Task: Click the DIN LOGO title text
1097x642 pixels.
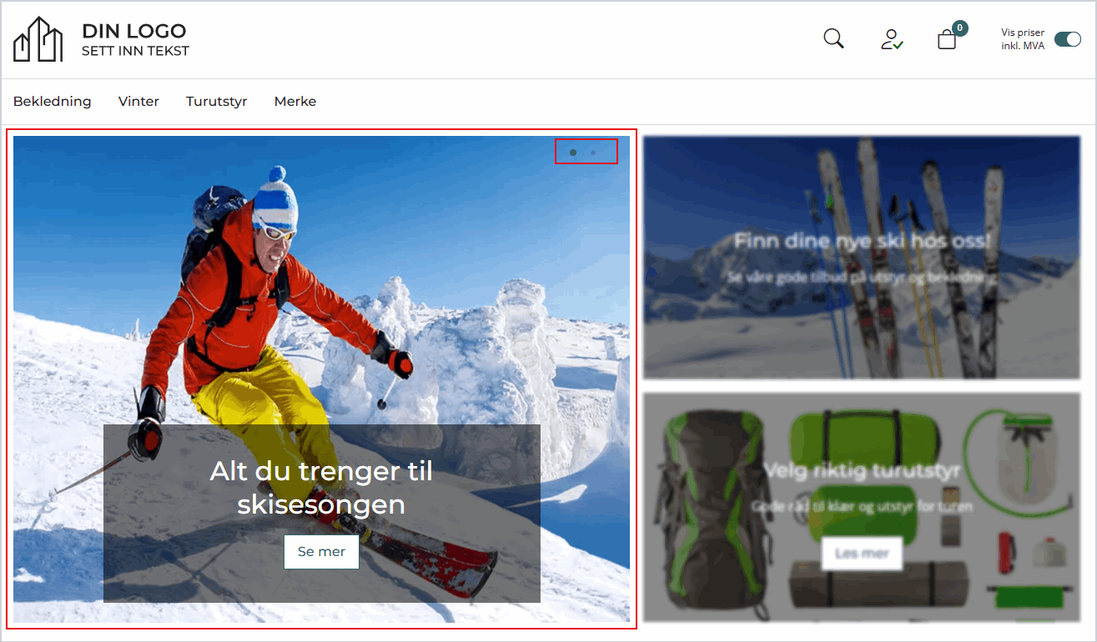Action: (133, 31)
